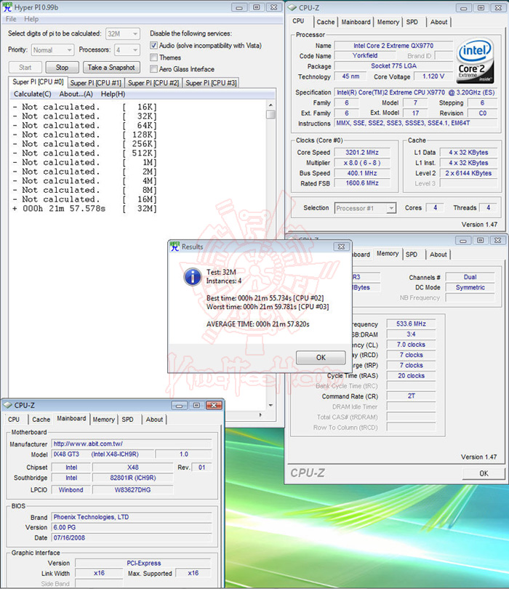509x589 pixels.
Task: Minimize the Hyper PI window
Action: coord(239,7)
